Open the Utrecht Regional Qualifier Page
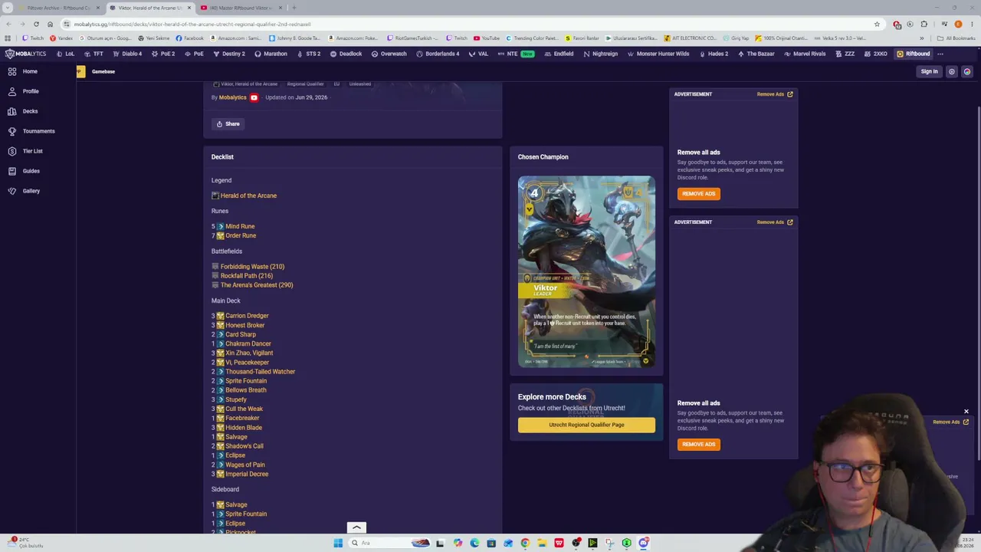The height and width of the screenshot is (552, 981). point(586,425)
